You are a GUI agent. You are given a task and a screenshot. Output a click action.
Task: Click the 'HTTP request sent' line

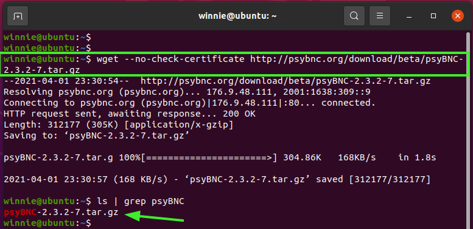point(130,114)
